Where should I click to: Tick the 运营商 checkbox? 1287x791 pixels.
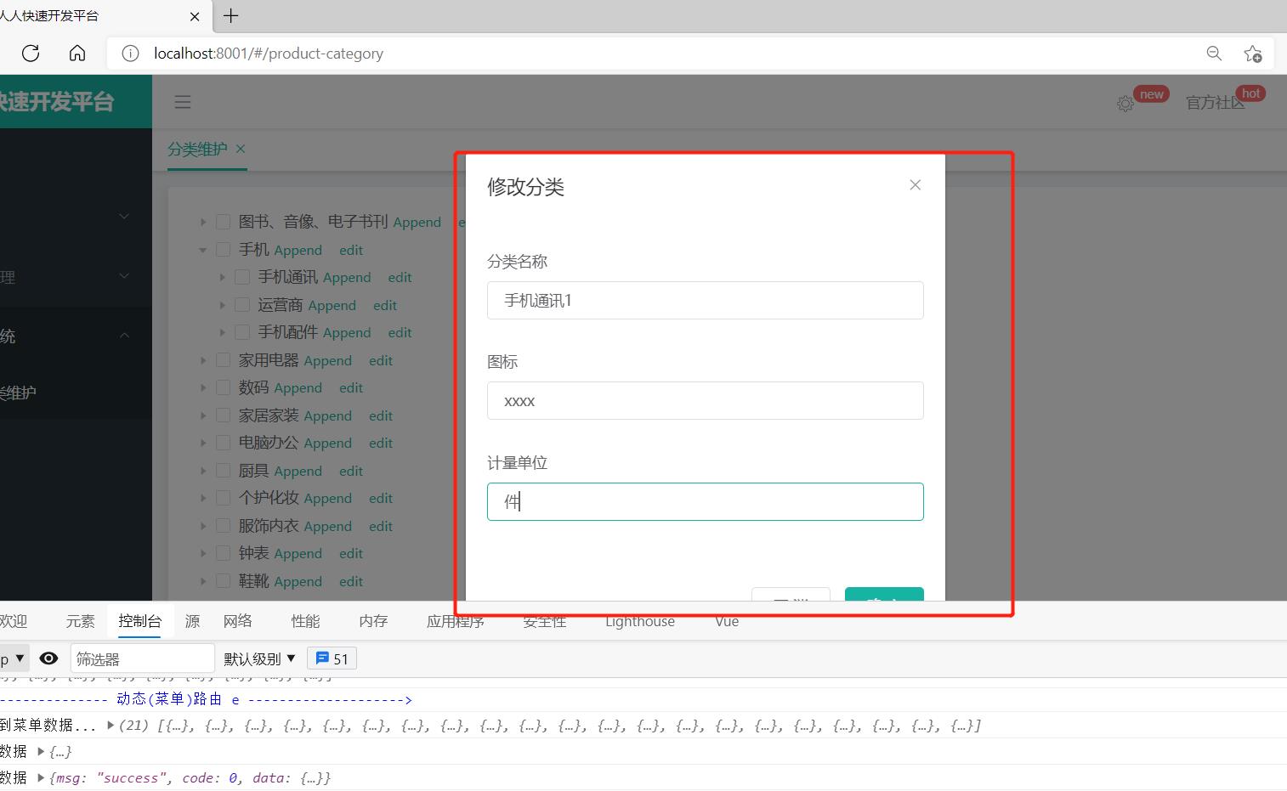242,305
